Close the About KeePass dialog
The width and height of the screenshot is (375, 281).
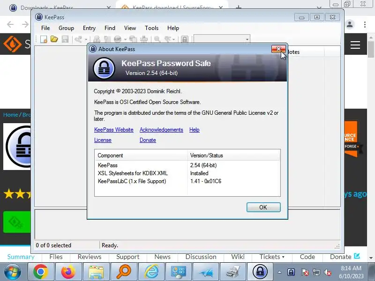(278, 49)
